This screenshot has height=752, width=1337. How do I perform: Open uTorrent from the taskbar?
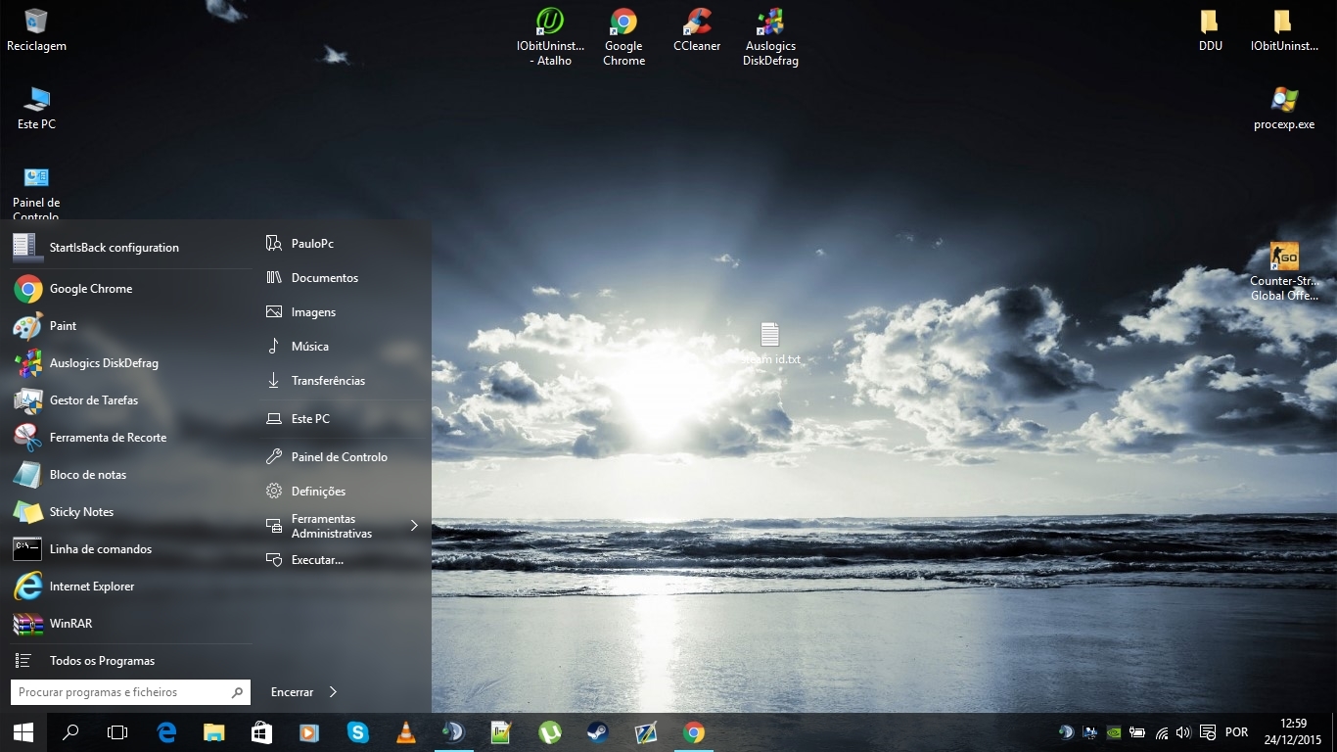[549, 732]
